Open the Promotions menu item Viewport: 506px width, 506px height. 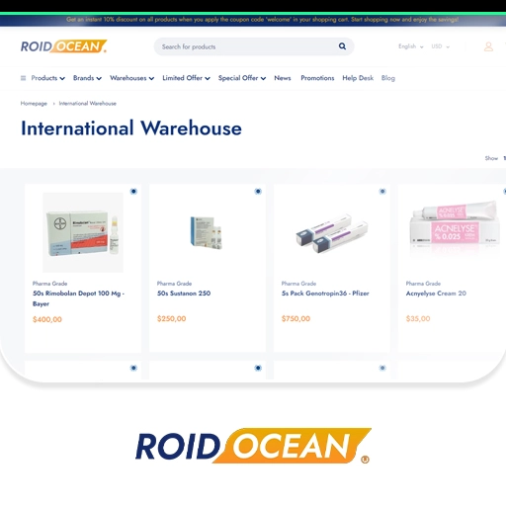click(317, 78)
